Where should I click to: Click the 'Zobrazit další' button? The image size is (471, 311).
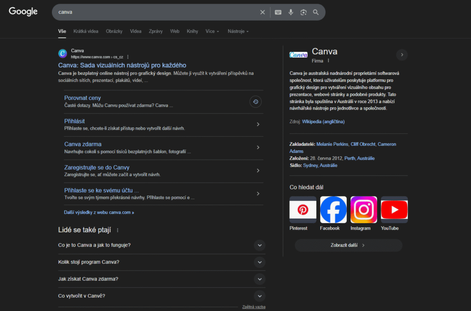pyautogui.click(x=348, y=245)
